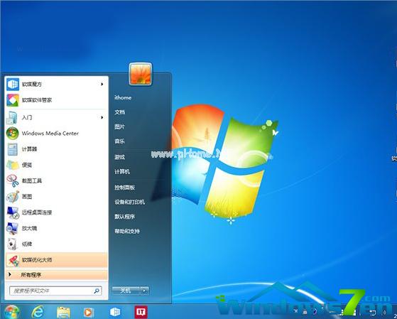The width and height of the screenshot is (397, 319).
Task: Open Windows Explorer folder taskbar icon
Action: click(x=63, y=312)
